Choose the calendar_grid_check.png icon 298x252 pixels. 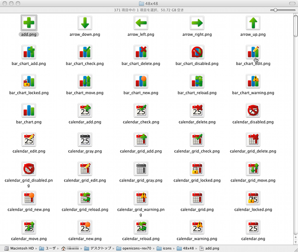(197, 140)
